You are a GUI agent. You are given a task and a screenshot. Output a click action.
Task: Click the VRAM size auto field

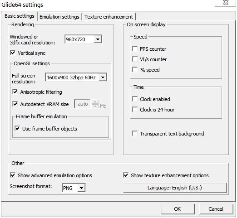coord(83,104)
